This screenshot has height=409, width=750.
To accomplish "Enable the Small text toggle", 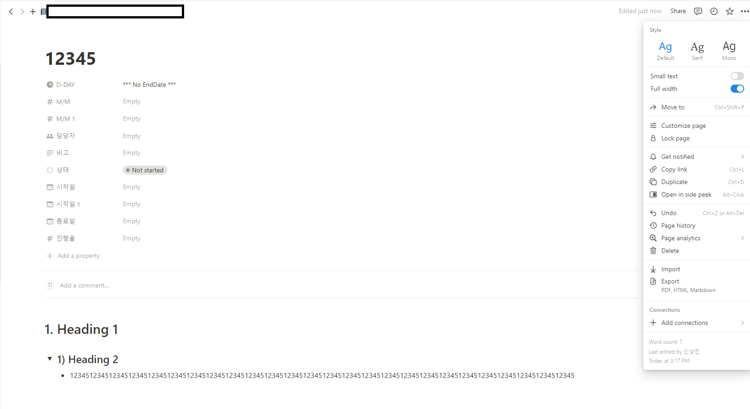I will (x=737, y=76).
